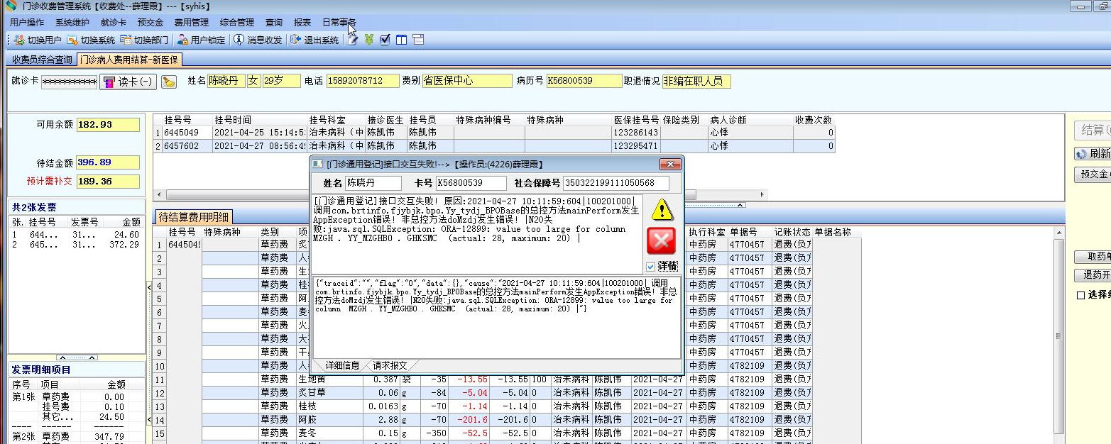Click the checkmark box toolbar icon
1111x444 pixels.
pos(385,40)
